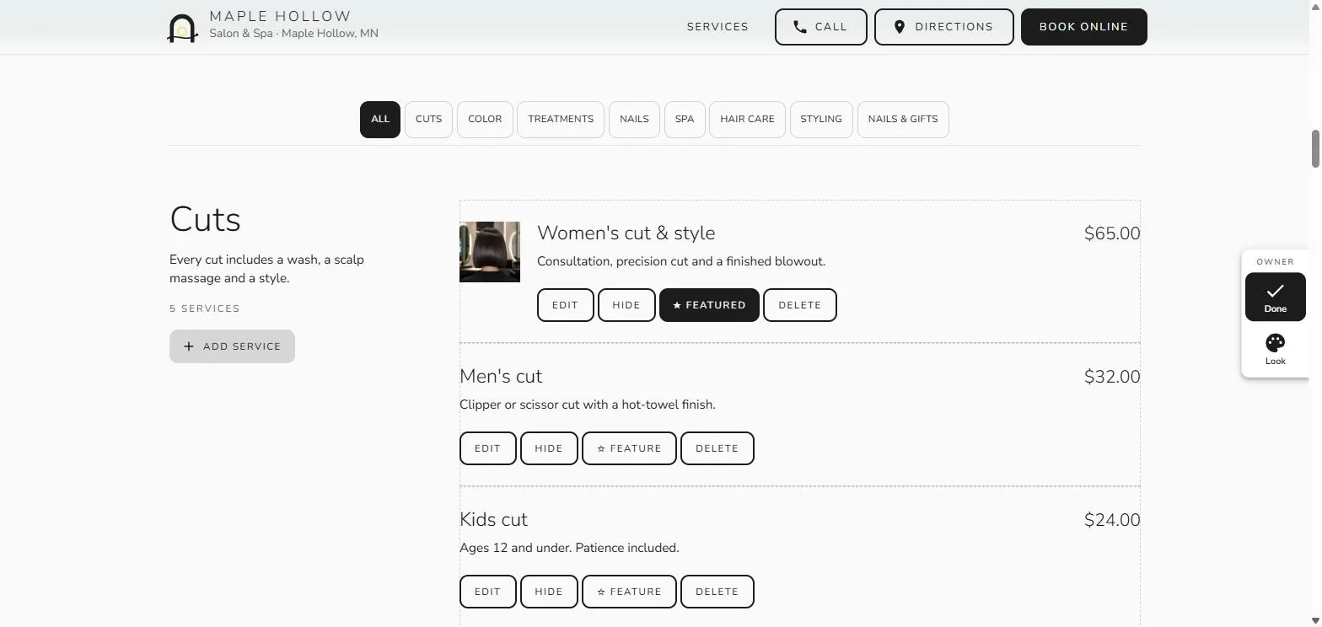Click the Done checkmark in owner panel
Viewport: 1322px width, 627px height.
click(1275, 297)
